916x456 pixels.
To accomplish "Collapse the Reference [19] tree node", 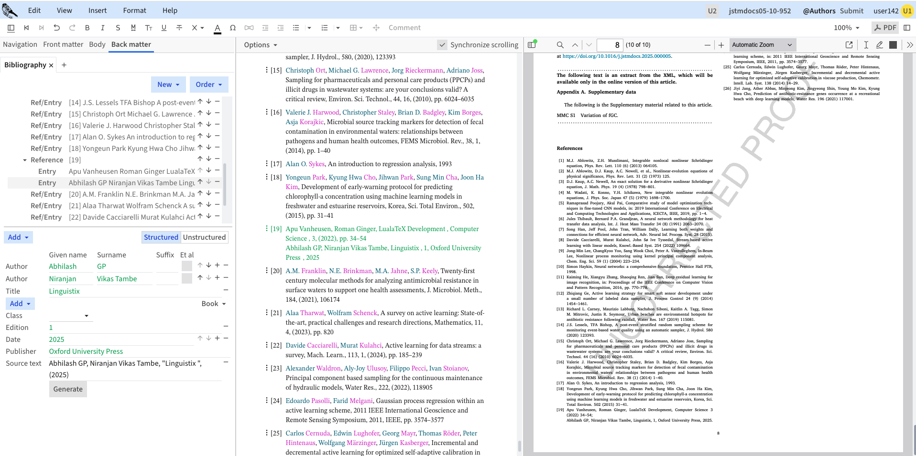I will click(x=25, y=160).
